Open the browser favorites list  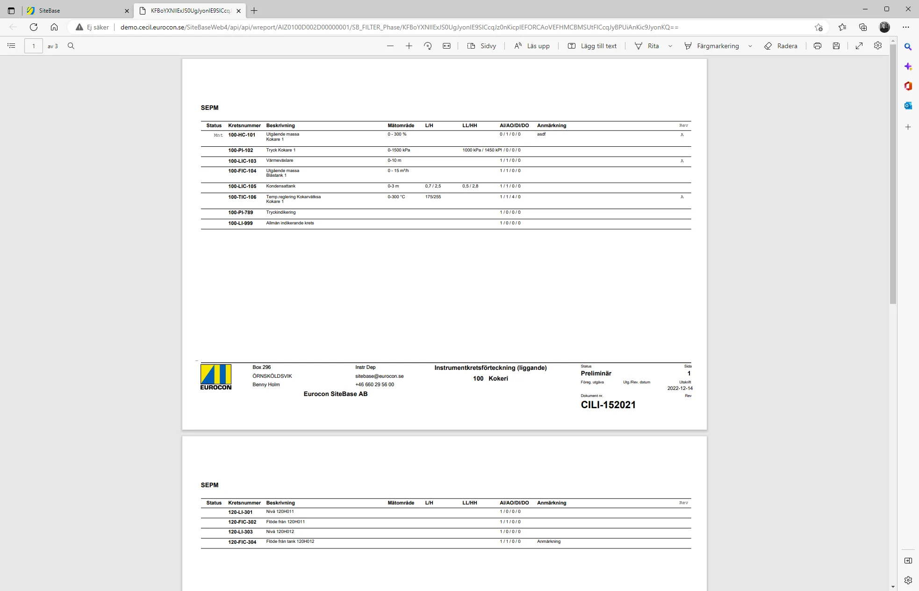[842, 27]
